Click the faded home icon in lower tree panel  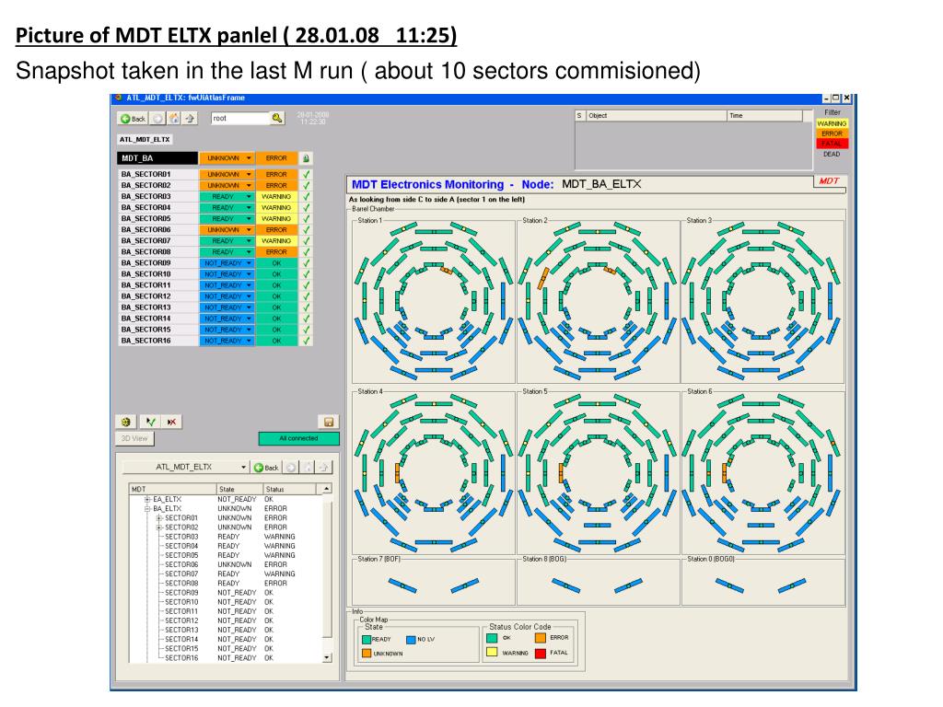point(308,467)
